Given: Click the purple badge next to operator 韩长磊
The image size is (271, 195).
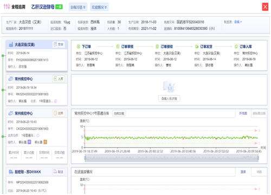Looking at the screenshot, I should pos(29,142).
